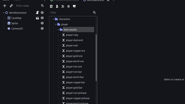This screenshot has height=104, width=185.
Task: Open the player-copper-ore value
Action: pyautogui.click(x=75, y=51)
